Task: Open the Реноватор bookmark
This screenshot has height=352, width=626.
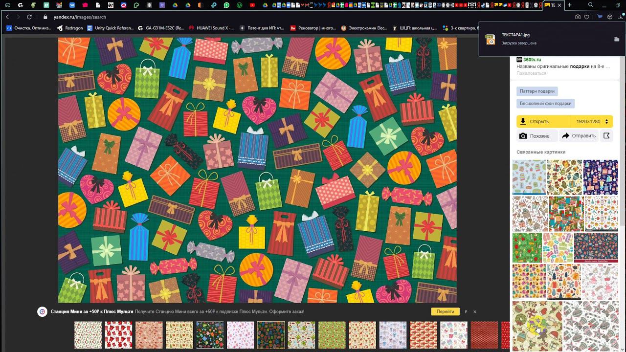Action: (313, 28)
